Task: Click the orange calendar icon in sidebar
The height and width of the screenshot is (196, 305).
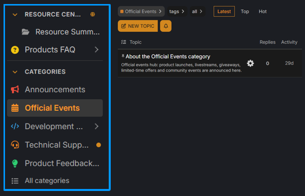Action: click(x=15, y=108)
